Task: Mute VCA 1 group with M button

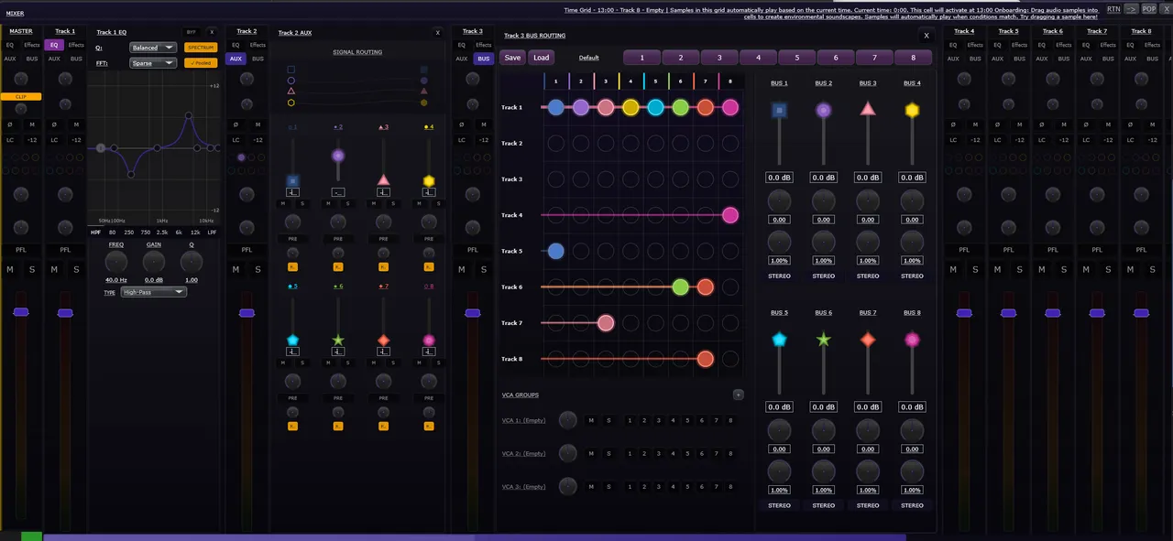Action: click(591, 420)
